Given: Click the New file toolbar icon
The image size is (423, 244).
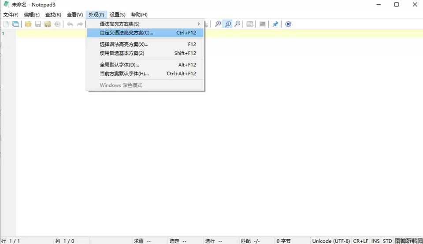Looking at the screenshot, I should (x=6, y=24).
